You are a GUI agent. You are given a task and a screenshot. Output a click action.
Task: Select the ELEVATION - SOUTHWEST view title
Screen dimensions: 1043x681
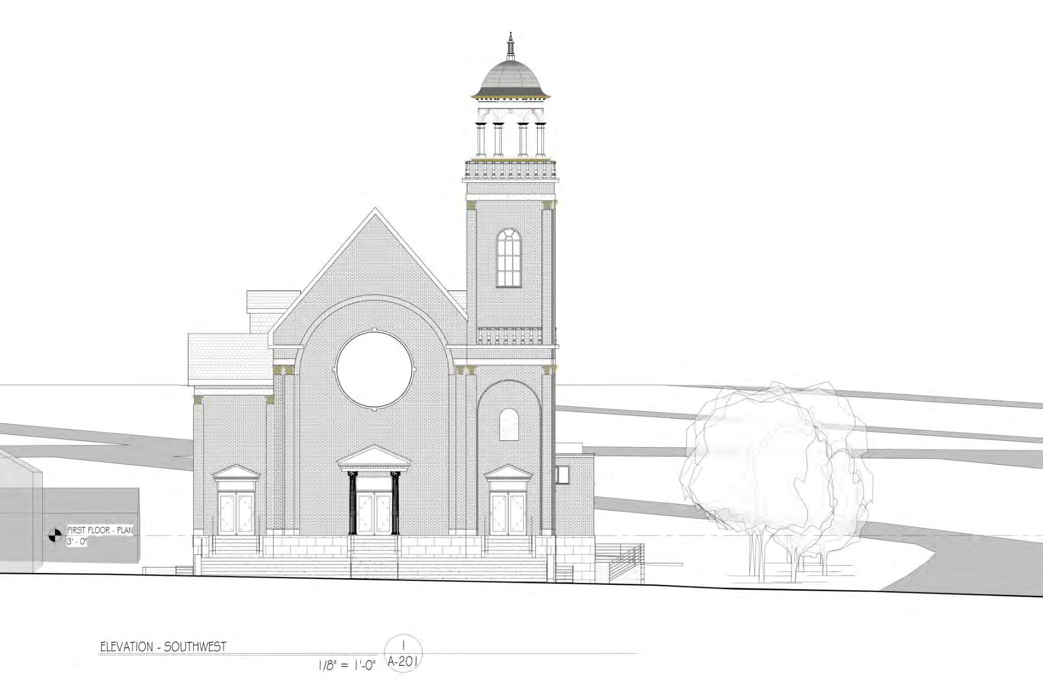(x=163, y=647)
